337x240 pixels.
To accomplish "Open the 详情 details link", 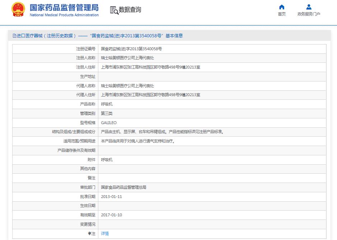I will 104,234.
